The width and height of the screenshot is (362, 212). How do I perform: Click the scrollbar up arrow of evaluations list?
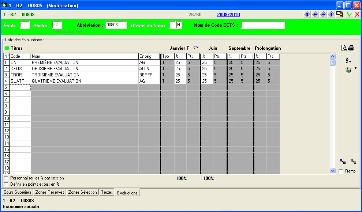[x=332, y=56]
